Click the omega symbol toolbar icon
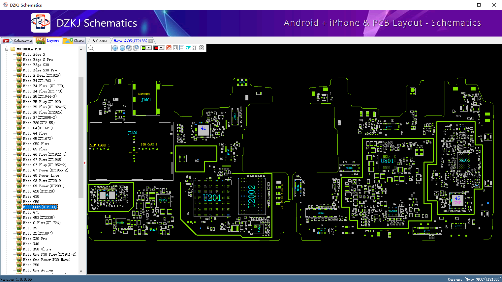The image size is (502, 282). [x=195, y=48]
